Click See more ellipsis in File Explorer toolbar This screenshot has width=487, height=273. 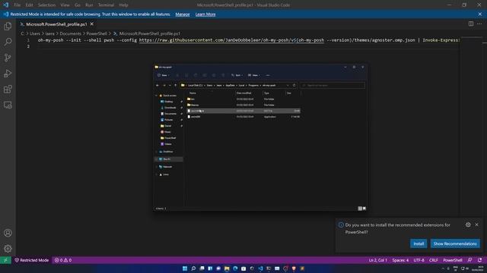point(268,75)
